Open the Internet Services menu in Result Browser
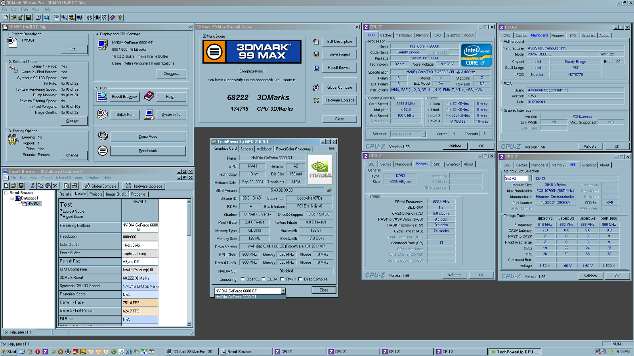The width and height of the screenshot is (634, 356). tap(69, 178)
